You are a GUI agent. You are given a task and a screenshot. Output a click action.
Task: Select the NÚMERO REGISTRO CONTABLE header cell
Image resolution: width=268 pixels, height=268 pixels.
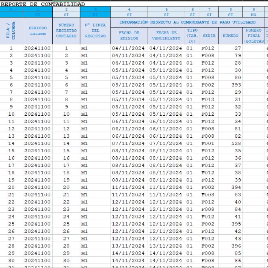point(66,31)
